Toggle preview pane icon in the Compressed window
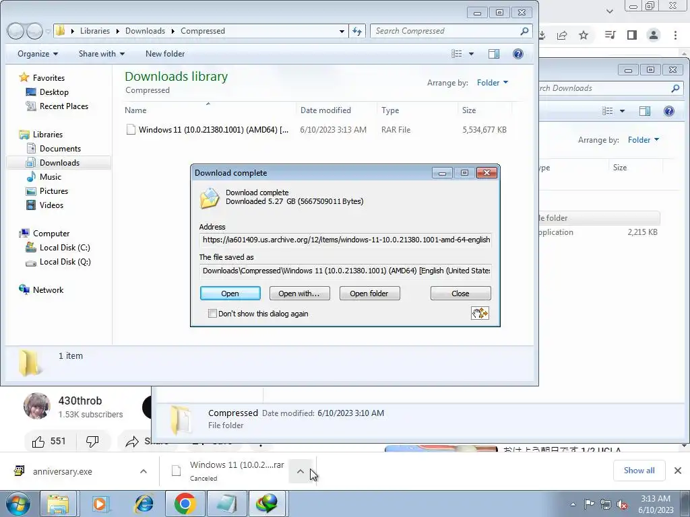 494,54
